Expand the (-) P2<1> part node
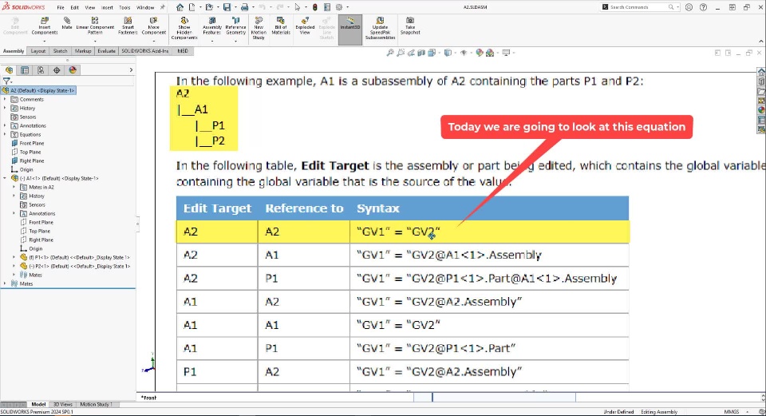The image size is (766, 416). point(14,266)
